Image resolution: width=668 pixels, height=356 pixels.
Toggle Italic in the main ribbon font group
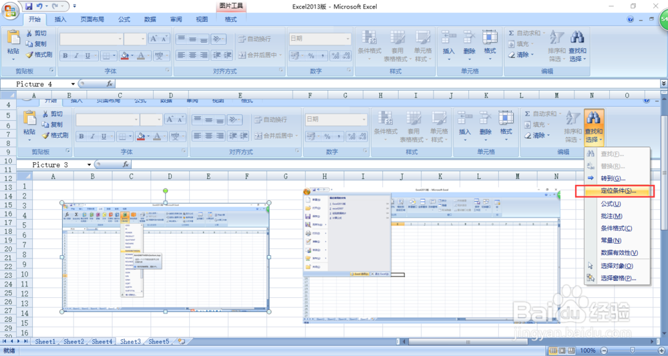[76, 55]
